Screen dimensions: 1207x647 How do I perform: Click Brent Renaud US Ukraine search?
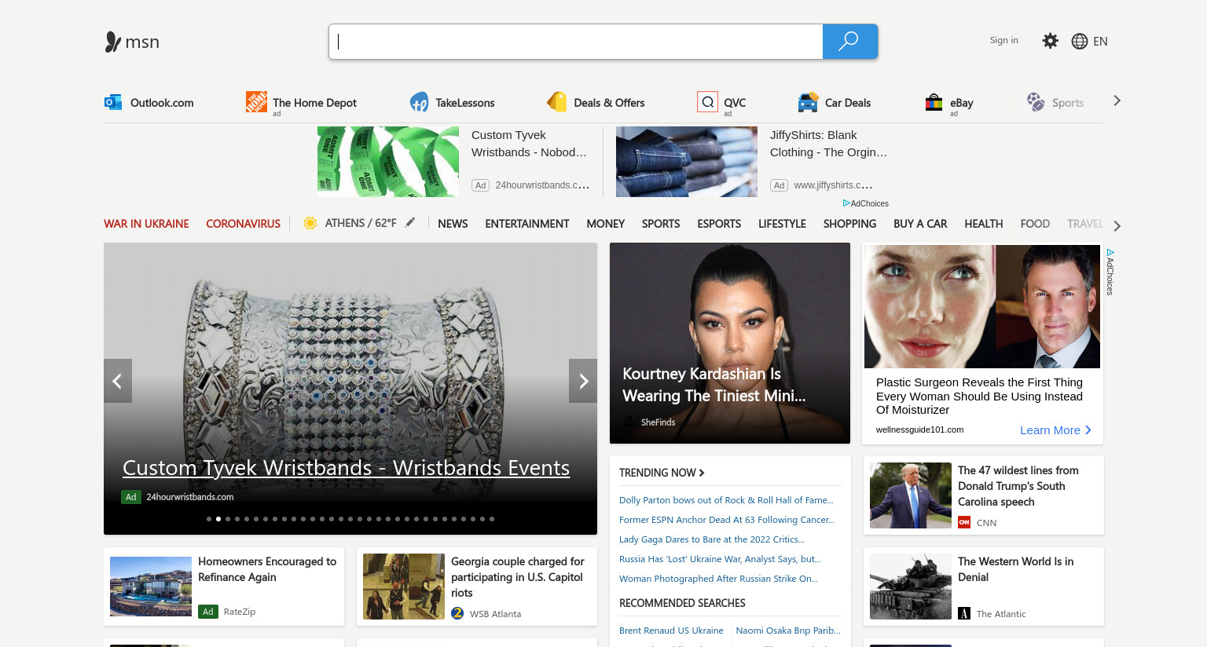coord(671,631)
